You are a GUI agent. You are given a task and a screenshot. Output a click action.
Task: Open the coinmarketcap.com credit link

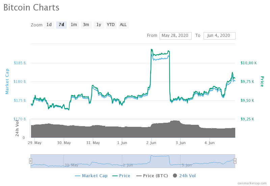coord(252,183)
